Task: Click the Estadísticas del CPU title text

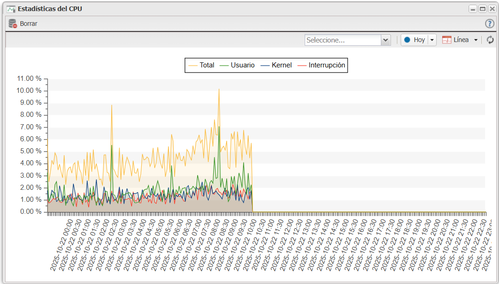Action: point(50,9)
